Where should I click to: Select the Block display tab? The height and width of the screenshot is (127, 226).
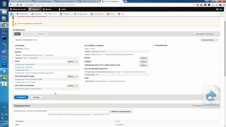point(24,34)
